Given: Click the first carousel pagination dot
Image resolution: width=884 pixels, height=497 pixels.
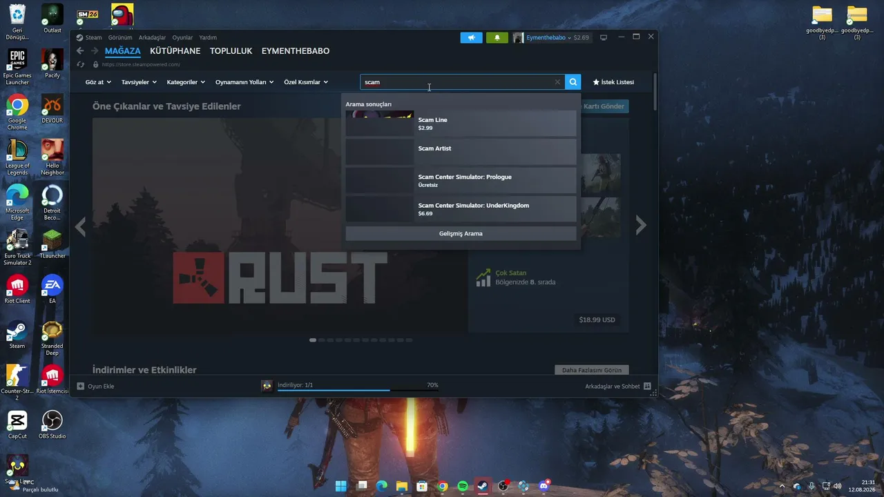Looking at the screenshot, I should (313, 340).
